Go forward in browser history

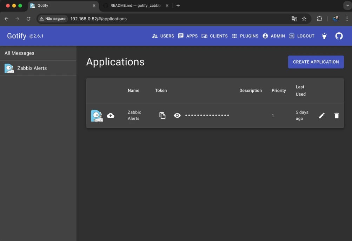17,19
